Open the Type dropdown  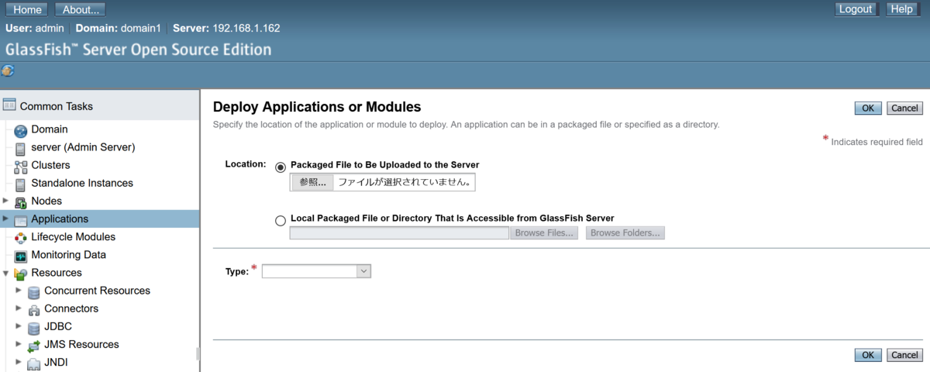(316, 271)
